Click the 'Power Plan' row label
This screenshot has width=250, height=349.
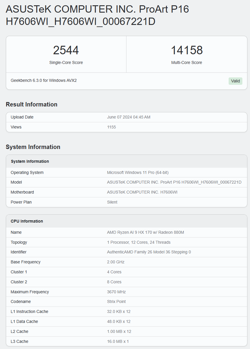[21, 202]
